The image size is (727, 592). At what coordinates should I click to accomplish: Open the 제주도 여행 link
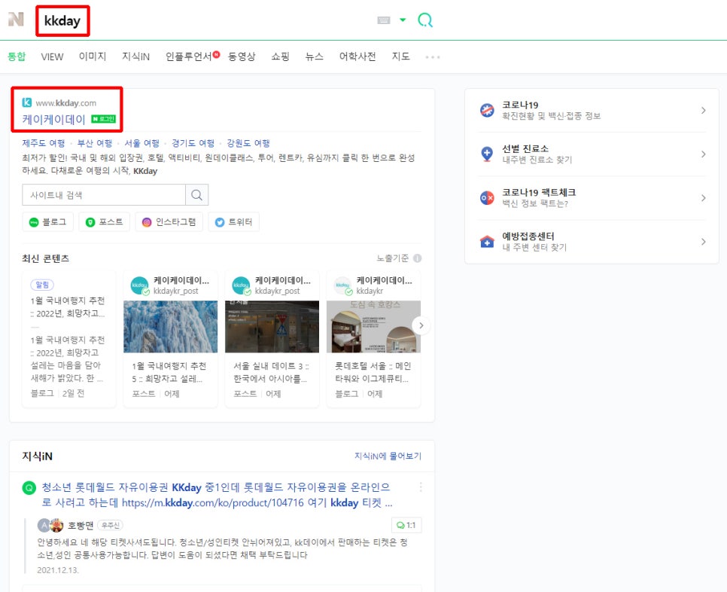pos(44,143)
